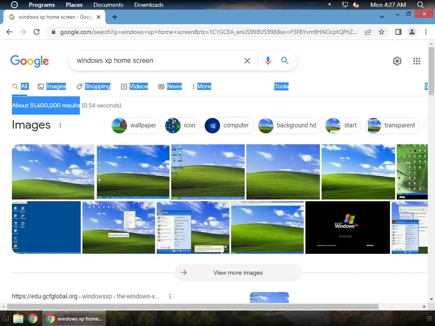The width and height of the screenshot is (435, 326).
Task: Expand the More search options
Action: [202, 87]
